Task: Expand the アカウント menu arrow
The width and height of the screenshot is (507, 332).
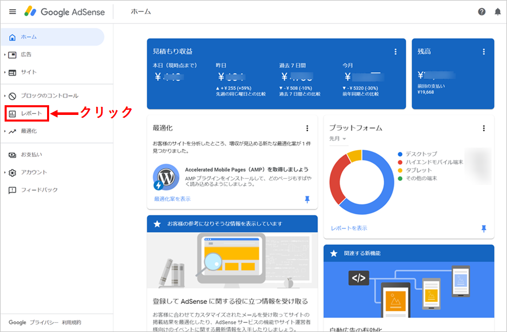Action: click(x=5, y=173)
